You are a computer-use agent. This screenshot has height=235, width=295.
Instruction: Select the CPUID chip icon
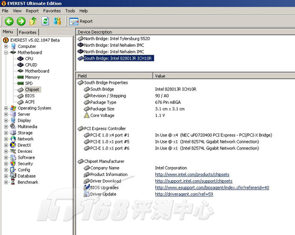[20, 65]
